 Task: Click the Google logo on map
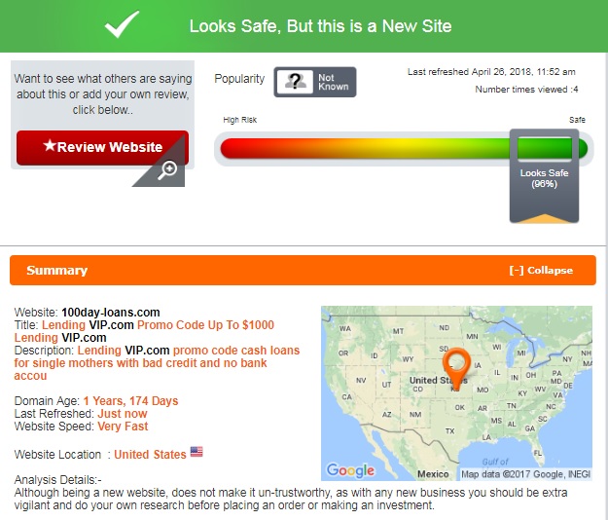click(x=350, y=470)
